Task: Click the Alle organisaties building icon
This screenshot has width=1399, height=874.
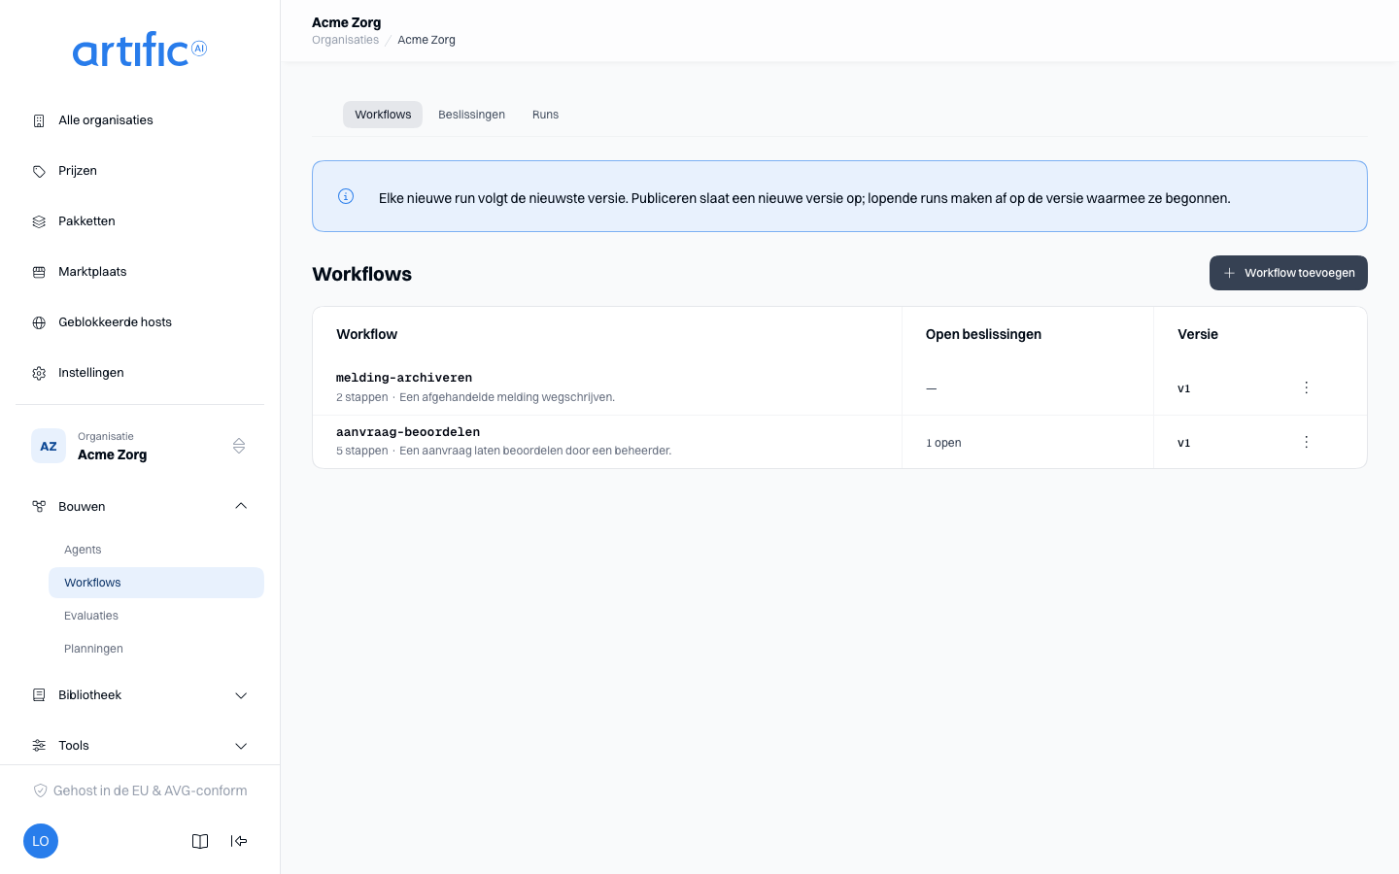Action: [39, 120]
